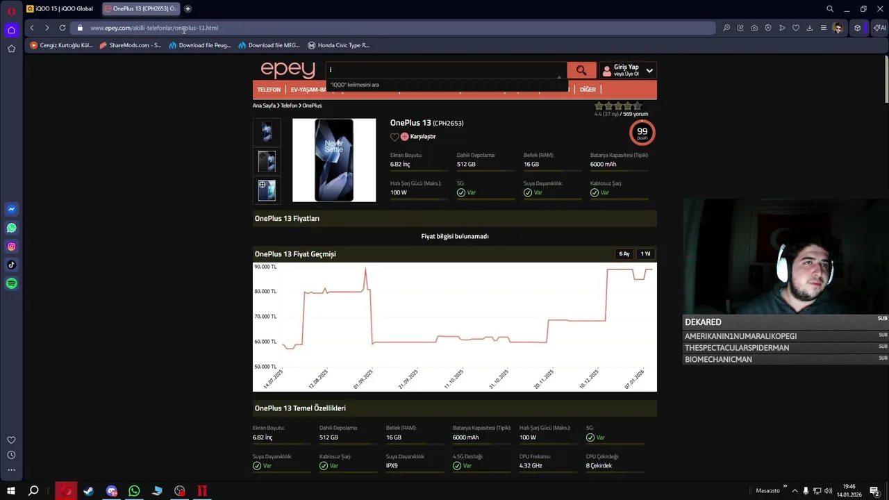Viewport: 889px width, 500px height.
Task: Click the find-in-page magnifier in address bar
Action: [726, 28]
